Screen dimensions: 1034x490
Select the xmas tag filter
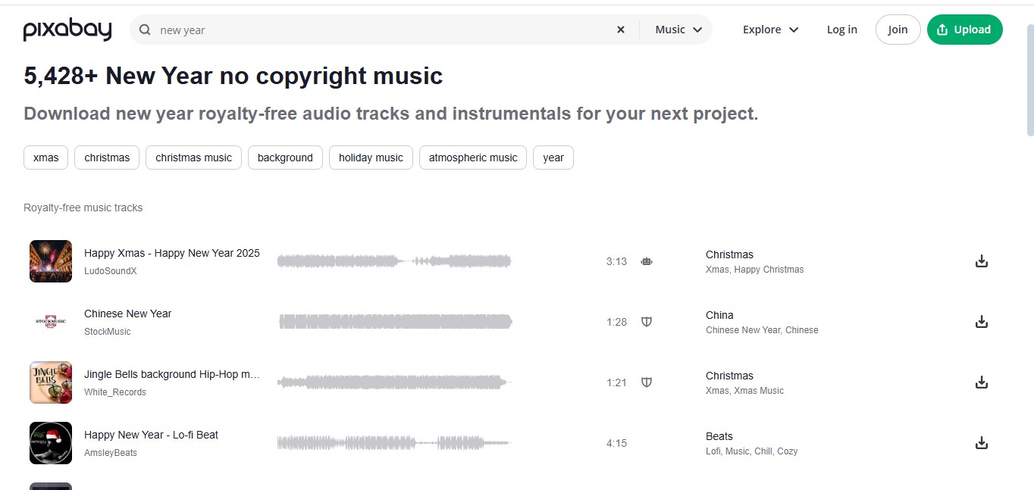click(x=46, y=158)
